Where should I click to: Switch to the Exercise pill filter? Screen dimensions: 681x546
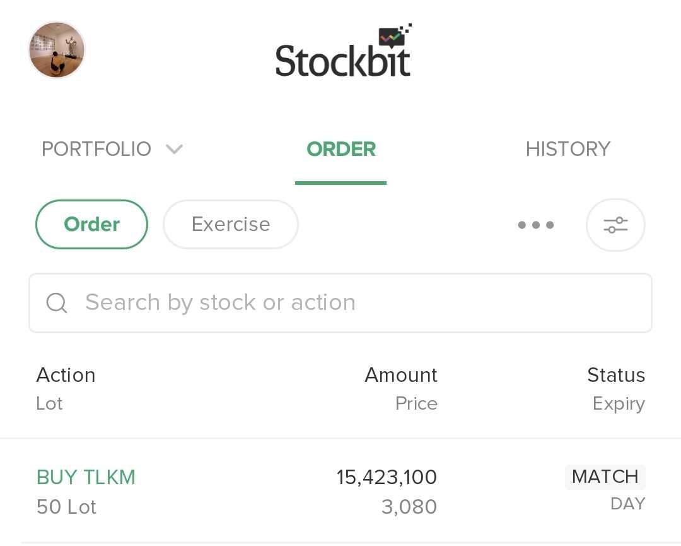coord(231,225)
